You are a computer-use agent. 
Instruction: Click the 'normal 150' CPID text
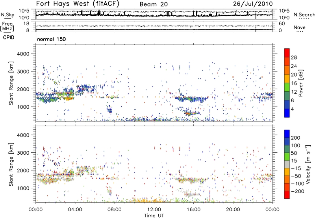pyautogui.click(x=52, y=39)
